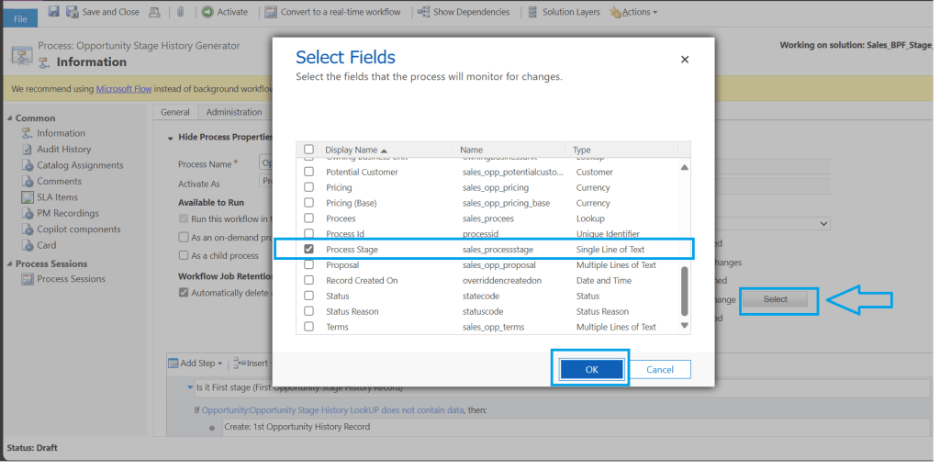The image size is (940, 470).
Task: Click the Show Dependencies icon
Action: (423, 12)
